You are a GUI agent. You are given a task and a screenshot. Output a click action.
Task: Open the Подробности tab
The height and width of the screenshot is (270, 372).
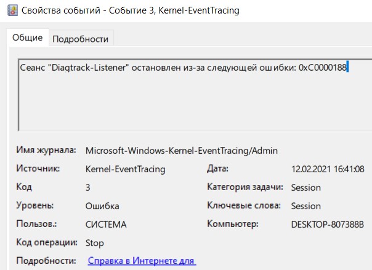80,39
